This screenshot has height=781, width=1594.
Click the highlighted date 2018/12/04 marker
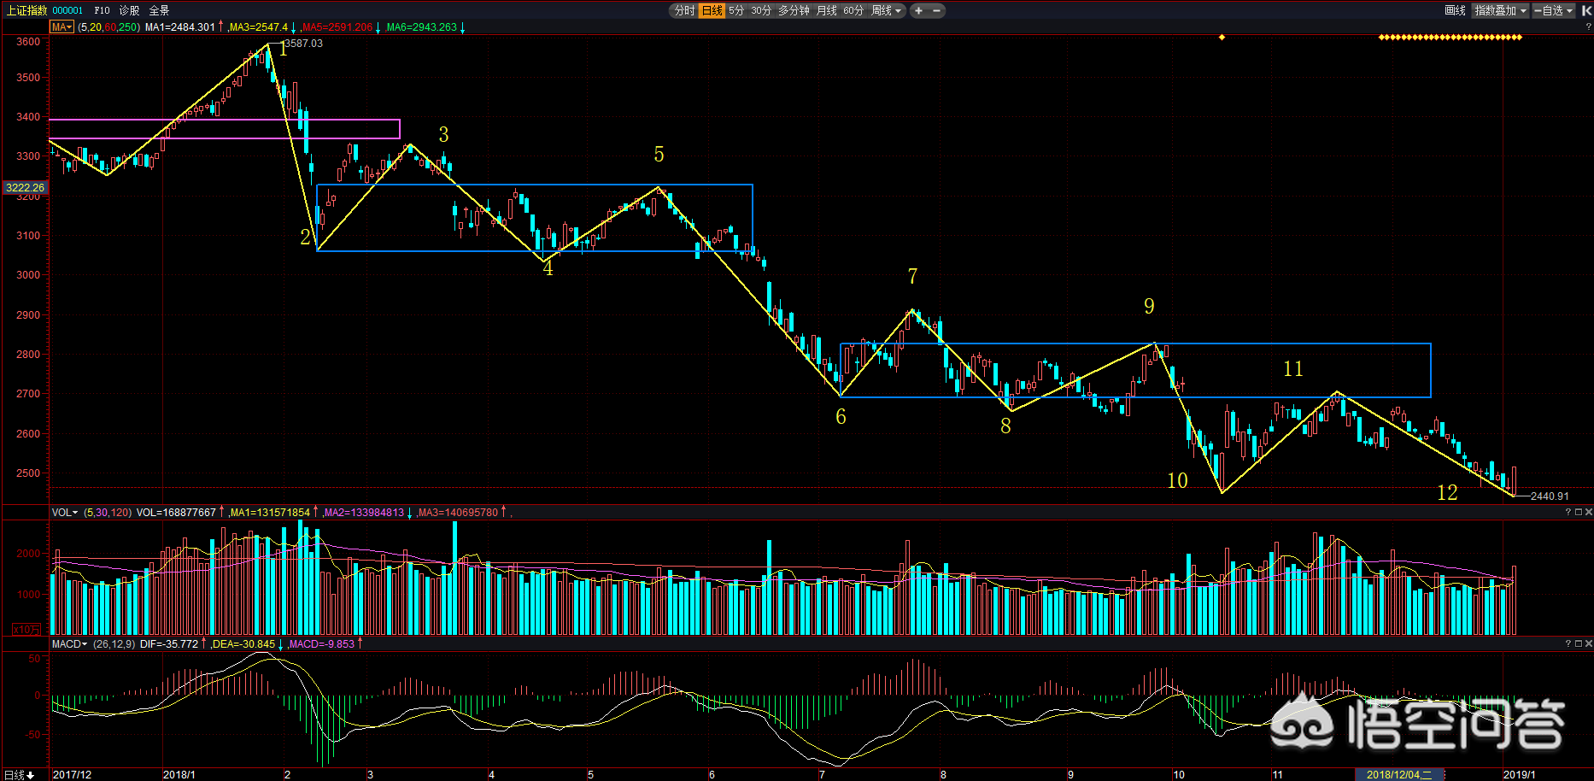tap(1399, 775)
